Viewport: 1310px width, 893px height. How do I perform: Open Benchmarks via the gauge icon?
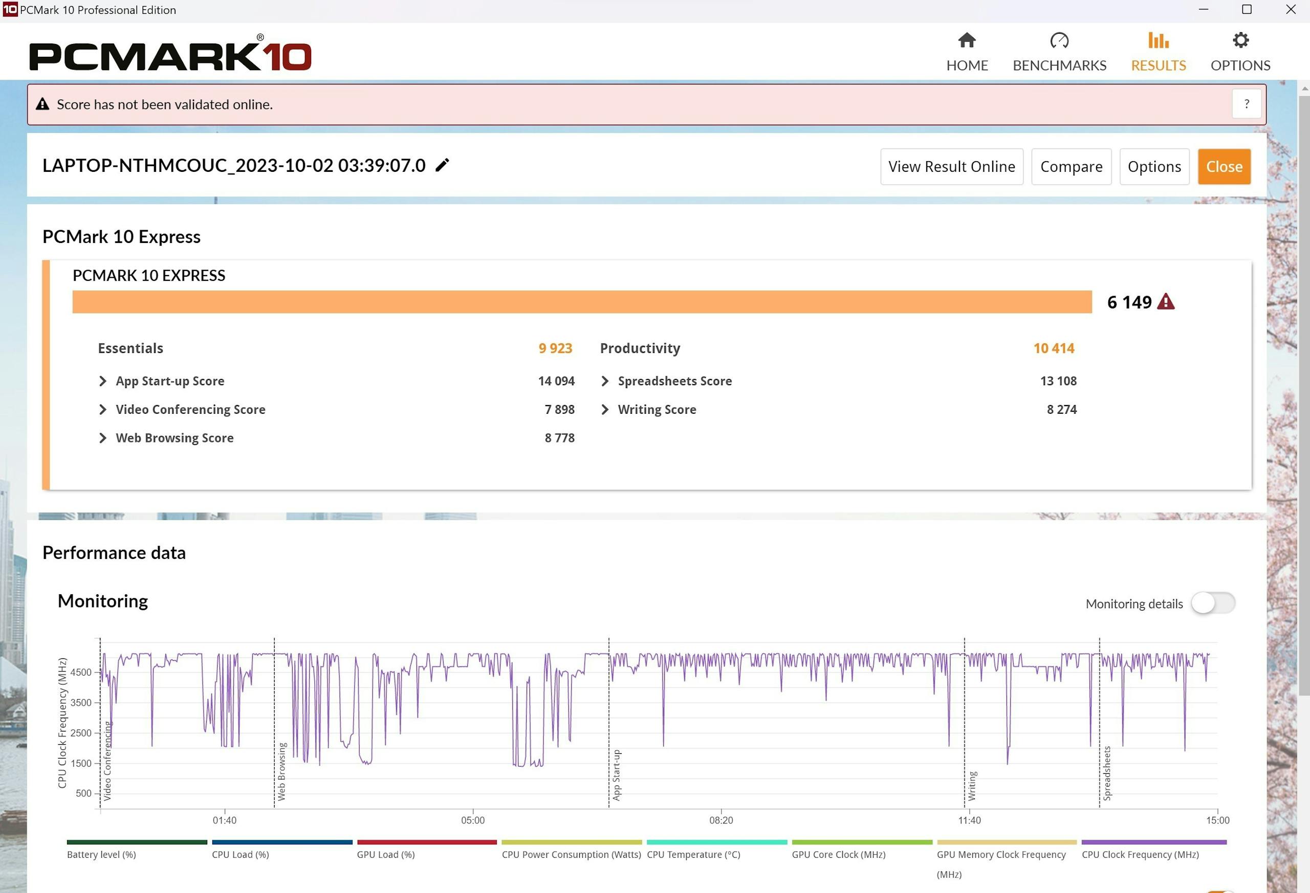[1059, 40]
